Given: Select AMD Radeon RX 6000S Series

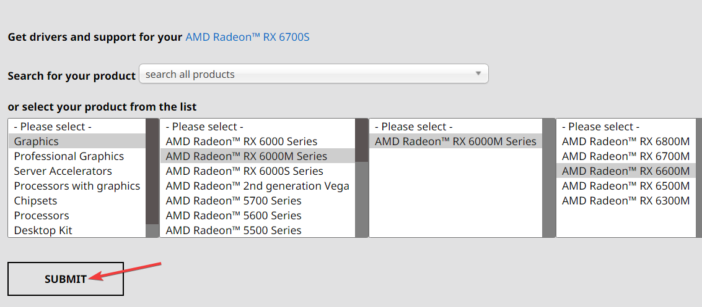Looking at the screenshot, I should point(244,171).
